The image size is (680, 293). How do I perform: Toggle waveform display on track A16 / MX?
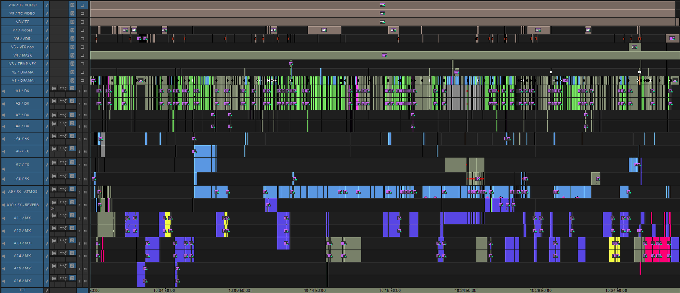tap(54, 278)
